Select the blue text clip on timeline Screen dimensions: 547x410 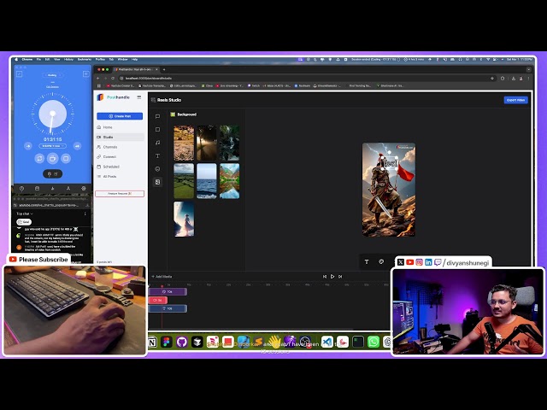(168, 308)
